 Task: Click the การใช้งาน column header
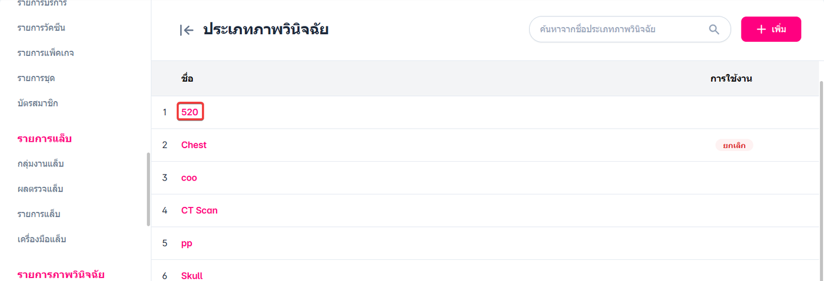coord(731,78)
